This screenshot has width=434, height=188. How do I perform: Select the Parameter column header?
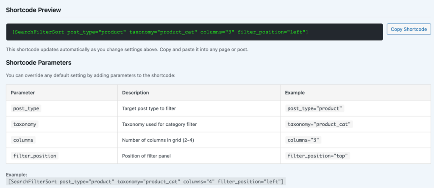pos(22,92)
